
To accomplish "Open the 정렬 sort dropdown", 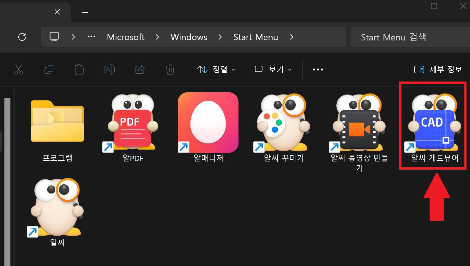I will (216, 70).
